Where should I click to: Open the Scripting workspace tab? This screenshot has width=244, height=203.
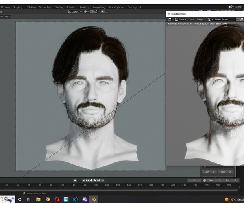point(132,7)
